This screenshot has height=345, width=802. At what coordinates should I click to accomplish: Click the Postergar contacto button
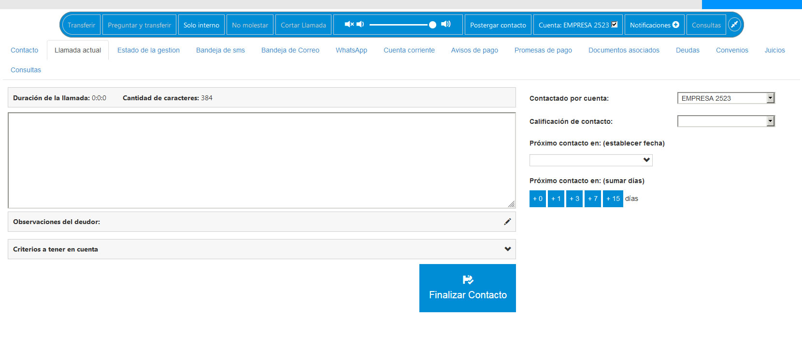click(498, 25)
